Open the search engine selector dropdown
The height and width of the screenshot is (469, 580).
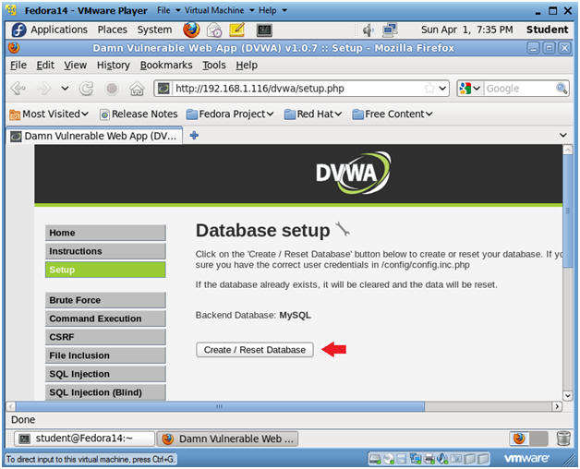click(469, 89)
